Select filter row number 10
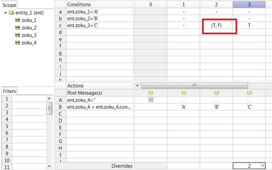Image resolution: width=272 pixels, height=170 pixels. tap(7, 161)
